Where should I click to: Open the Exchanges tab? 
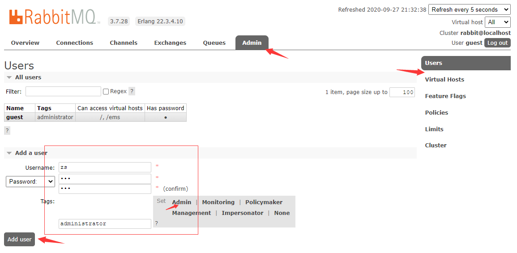click(x=170, y=43)
